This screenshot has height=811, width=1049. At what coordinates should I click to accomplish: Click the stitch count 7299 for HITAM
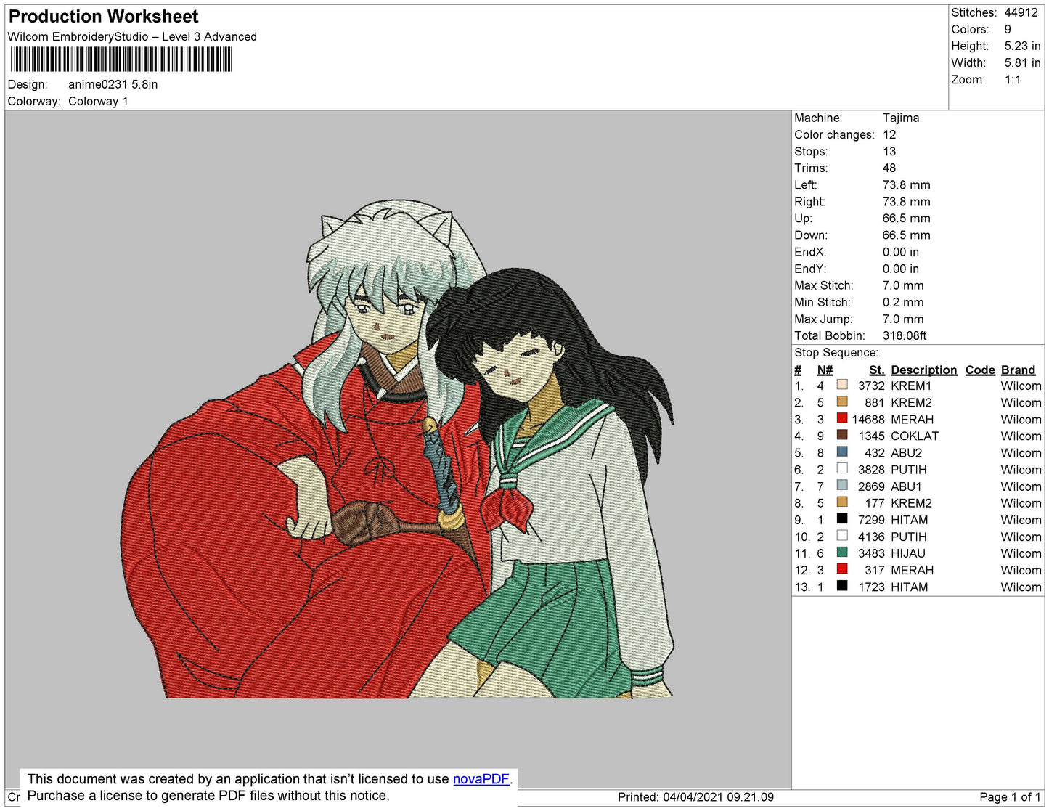click(871, 520)
